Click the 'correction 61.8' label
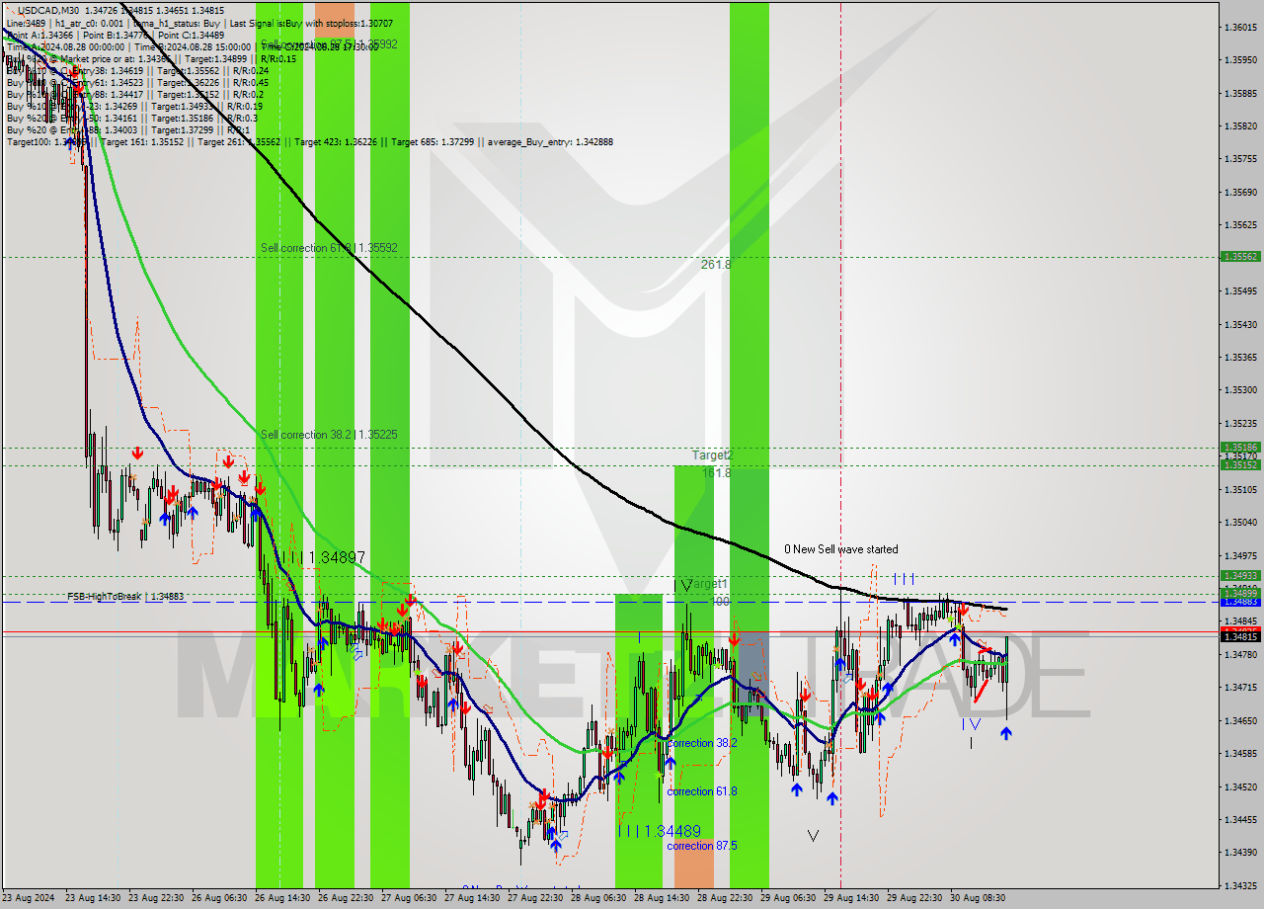Image resolution: width=1264 pixels, height=909 pixels. (x=701, y=791)
